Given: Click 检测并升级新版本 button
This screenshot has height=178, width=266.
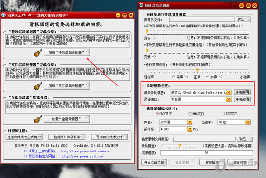Looking at the screenshot, I should tap(67, 137).
